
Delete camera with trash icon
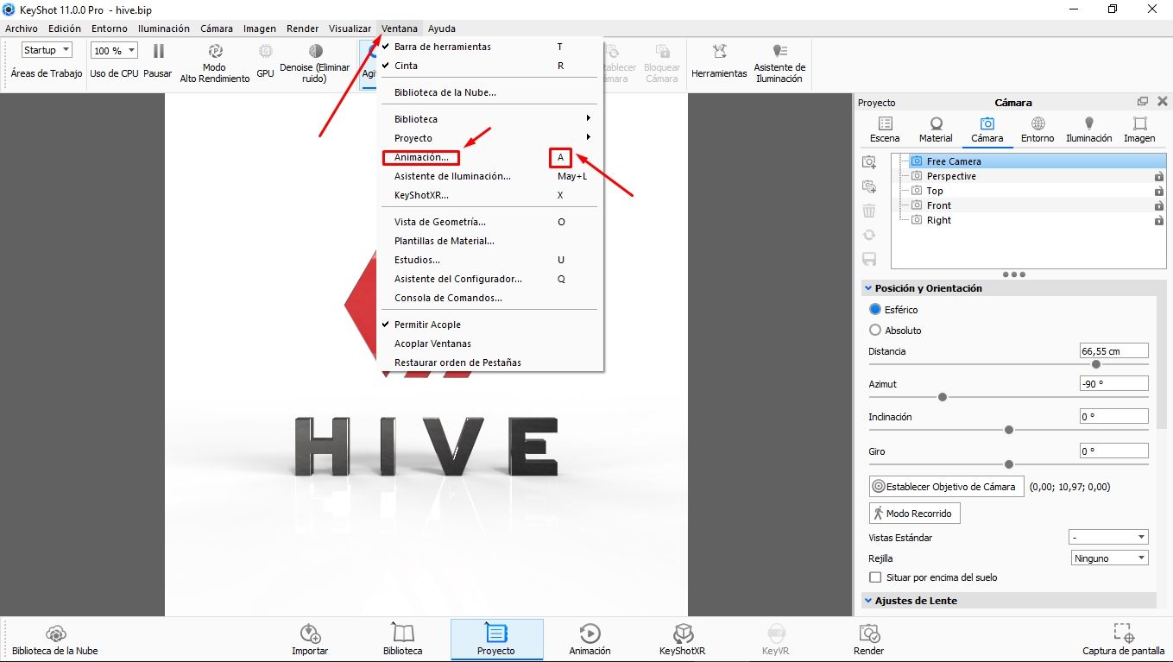click(869, 211)
